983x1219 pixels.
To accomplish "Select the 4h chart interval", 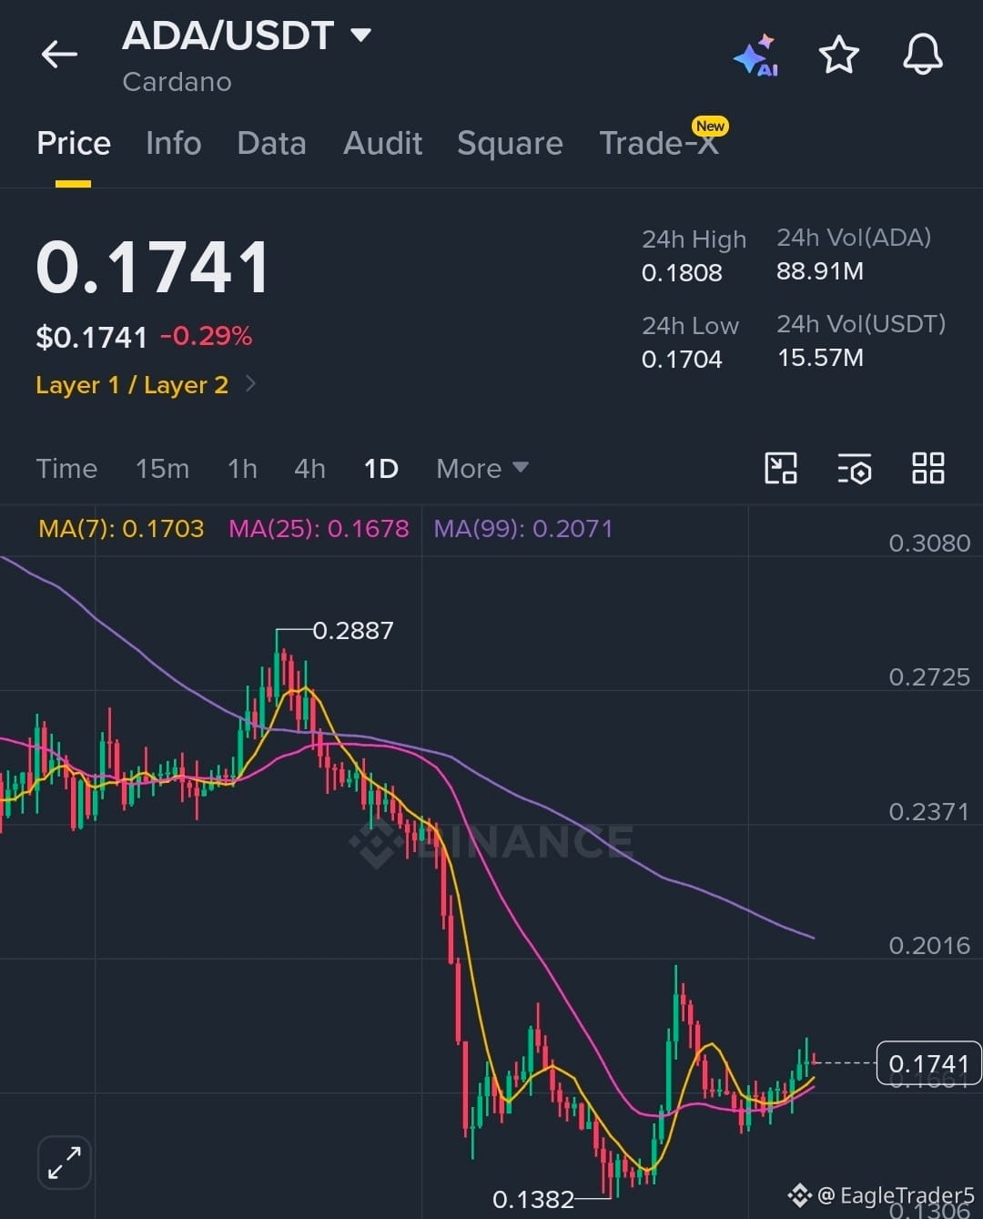I will (309, 468).
